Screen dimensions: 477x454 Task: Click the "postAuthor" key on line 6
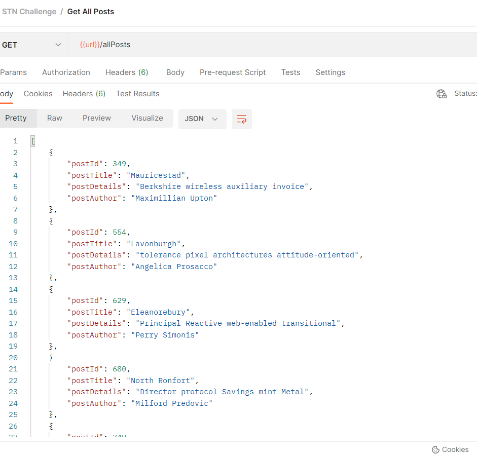click(94, 198)
